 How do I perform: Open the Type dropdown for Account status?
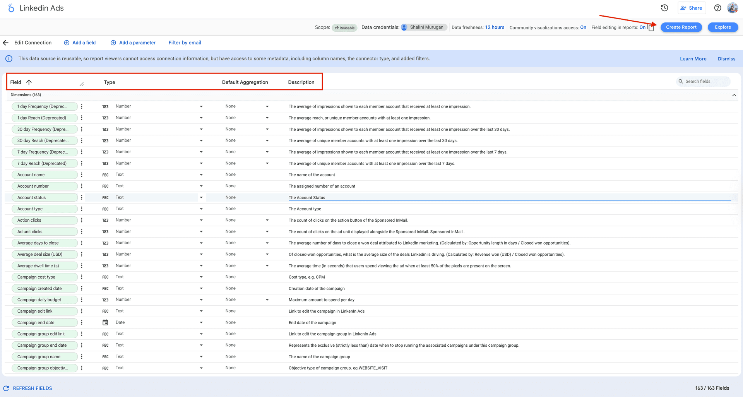point(201,197)
